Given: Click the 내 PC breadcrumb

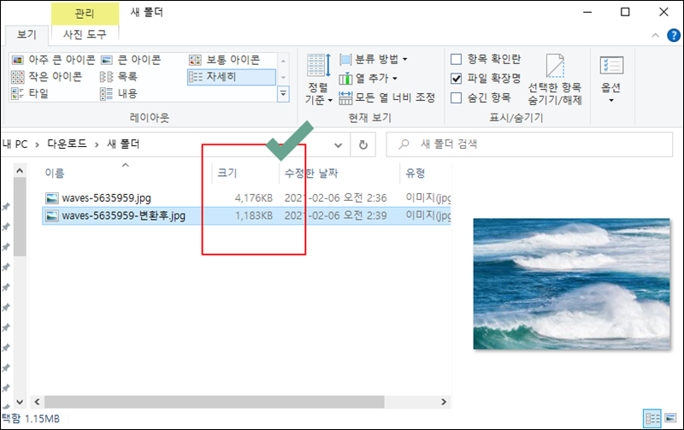Looking at the screenshot, I should pyautogui.click(x=15, y=144).
